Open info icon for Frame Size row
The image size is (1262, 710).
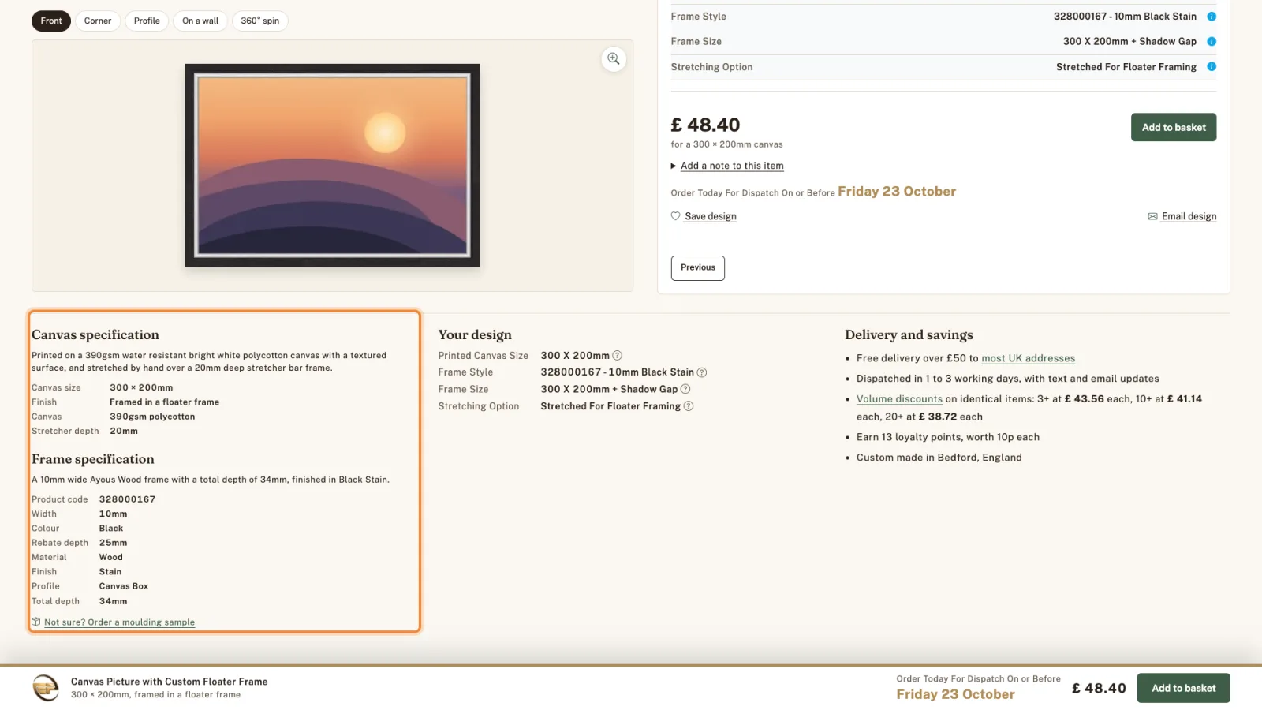1212,42
